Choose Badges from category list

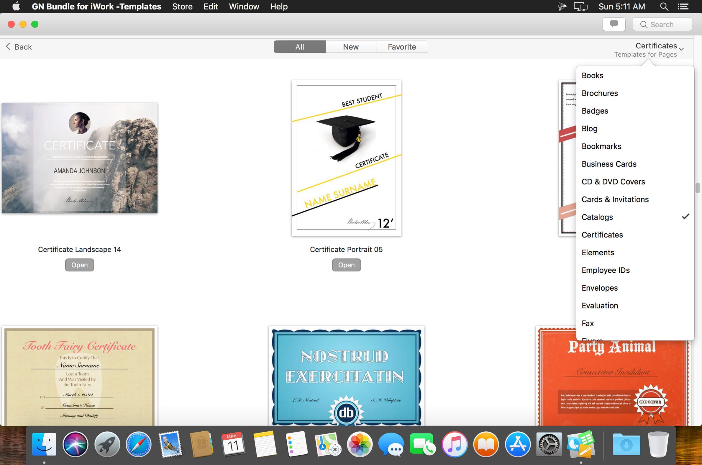coord(635,111)
